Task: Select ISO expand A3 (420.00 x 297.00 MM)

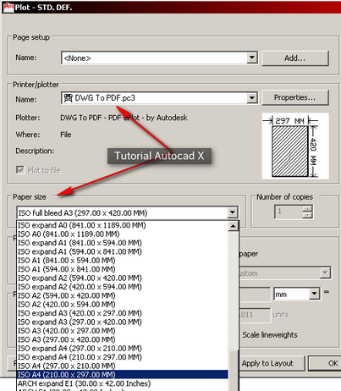Action: tap(123, 313)
